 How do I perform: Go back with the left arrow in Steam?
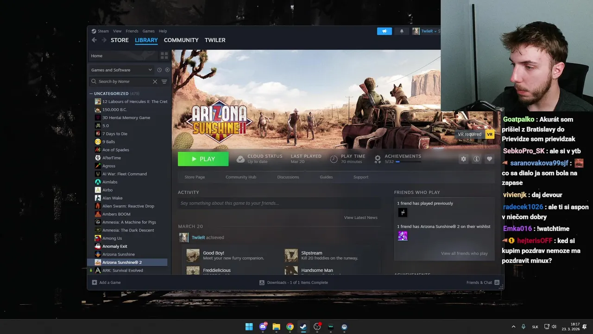[94, 40]
